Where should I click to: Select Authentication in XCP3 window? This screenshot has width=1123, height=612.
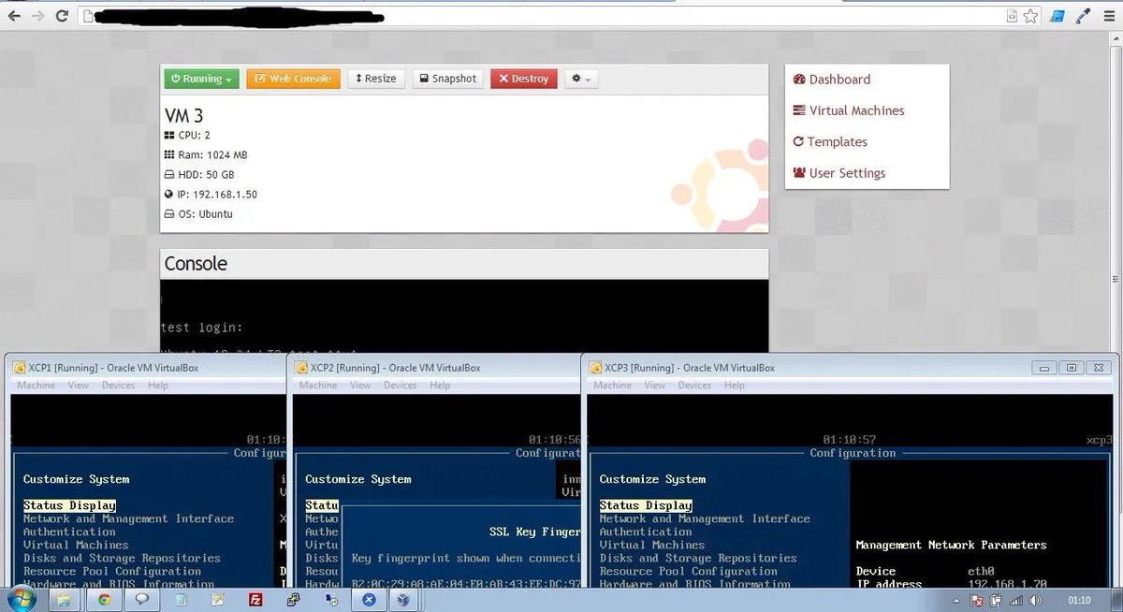point(646,532)
